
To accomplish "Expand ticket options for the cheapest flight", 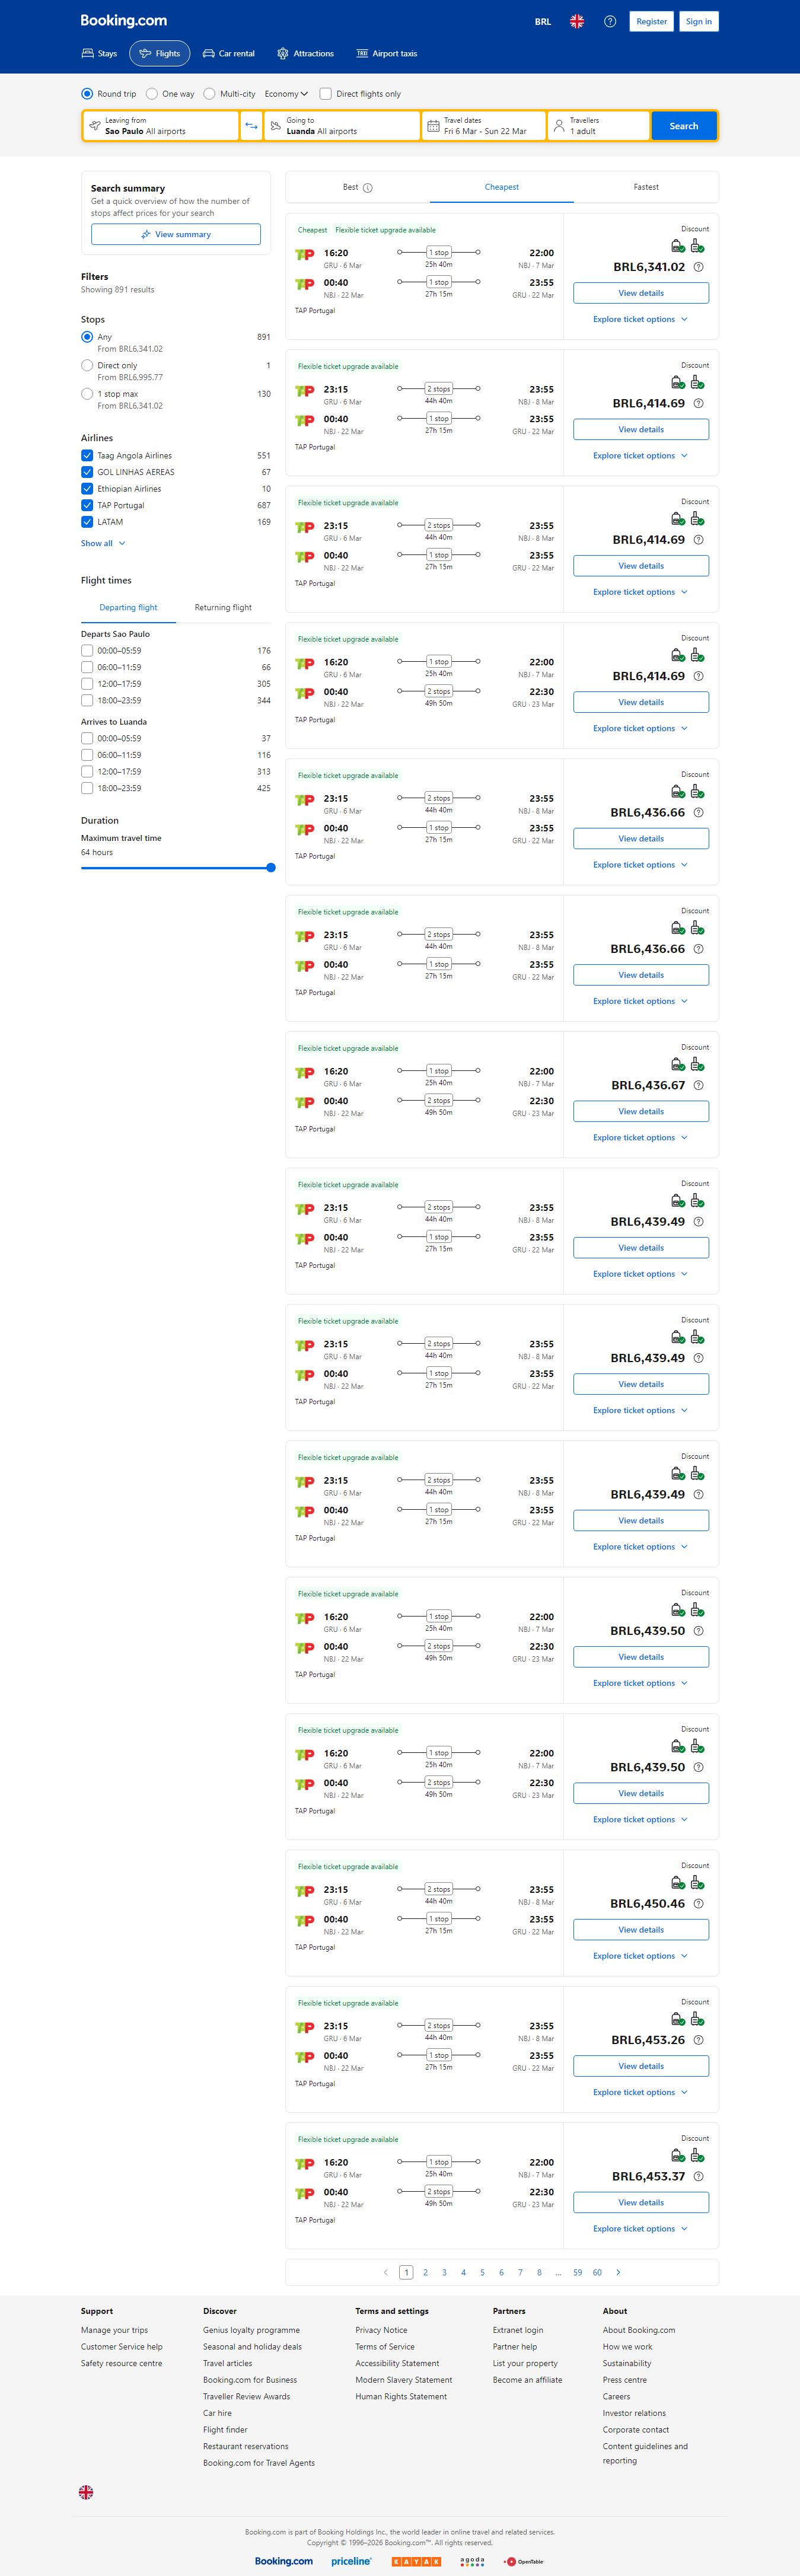I will pos(640,320).
